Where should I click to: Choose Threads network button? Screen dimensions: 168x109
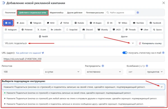coord(130,30)
